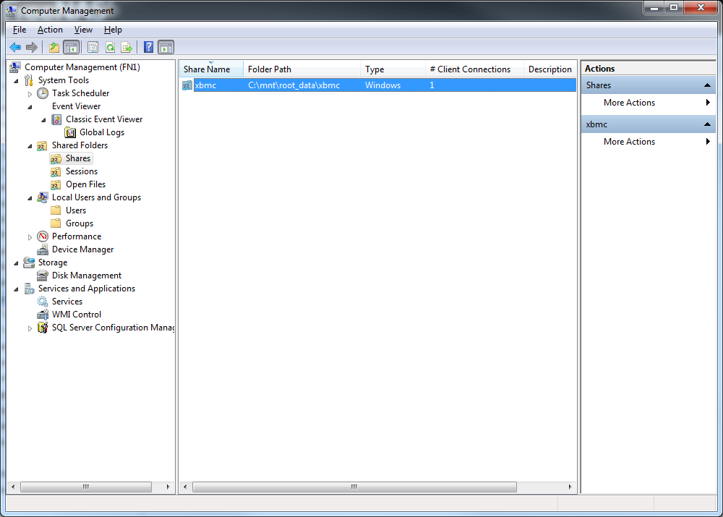
Task: Click the Device Manager icon
Action: click(x=43, y=249)
